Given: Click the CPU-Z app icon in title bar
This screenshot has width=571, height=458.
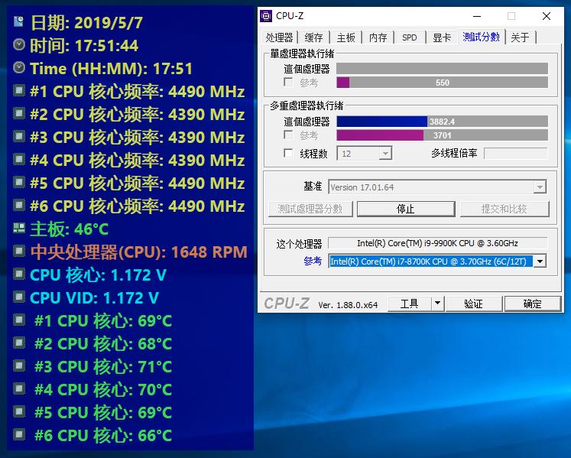Looking at the screenshot, I should click(x=266, y=16).
